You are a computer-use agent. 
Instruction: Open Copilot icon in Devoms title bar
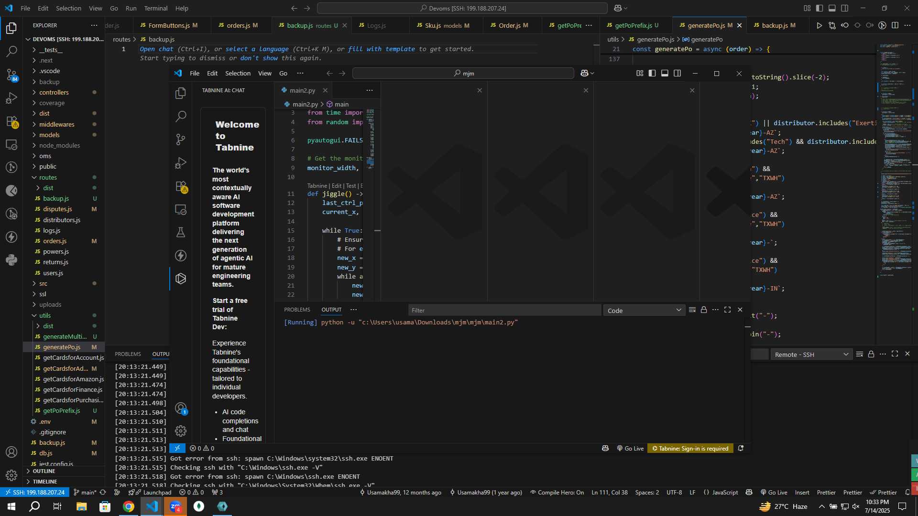pyautogui.click(x=618, y=8)
